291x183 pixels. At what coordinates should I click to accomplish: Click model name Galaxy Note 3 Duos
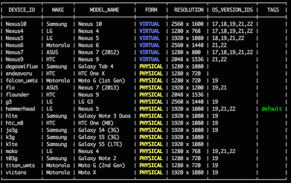(x=104, y=116)
